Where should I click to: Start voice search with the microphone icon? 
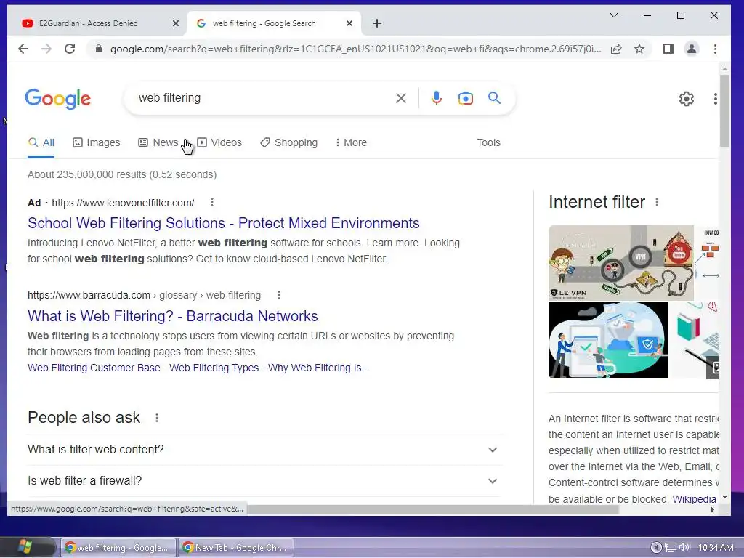click(x=437, y=98)
